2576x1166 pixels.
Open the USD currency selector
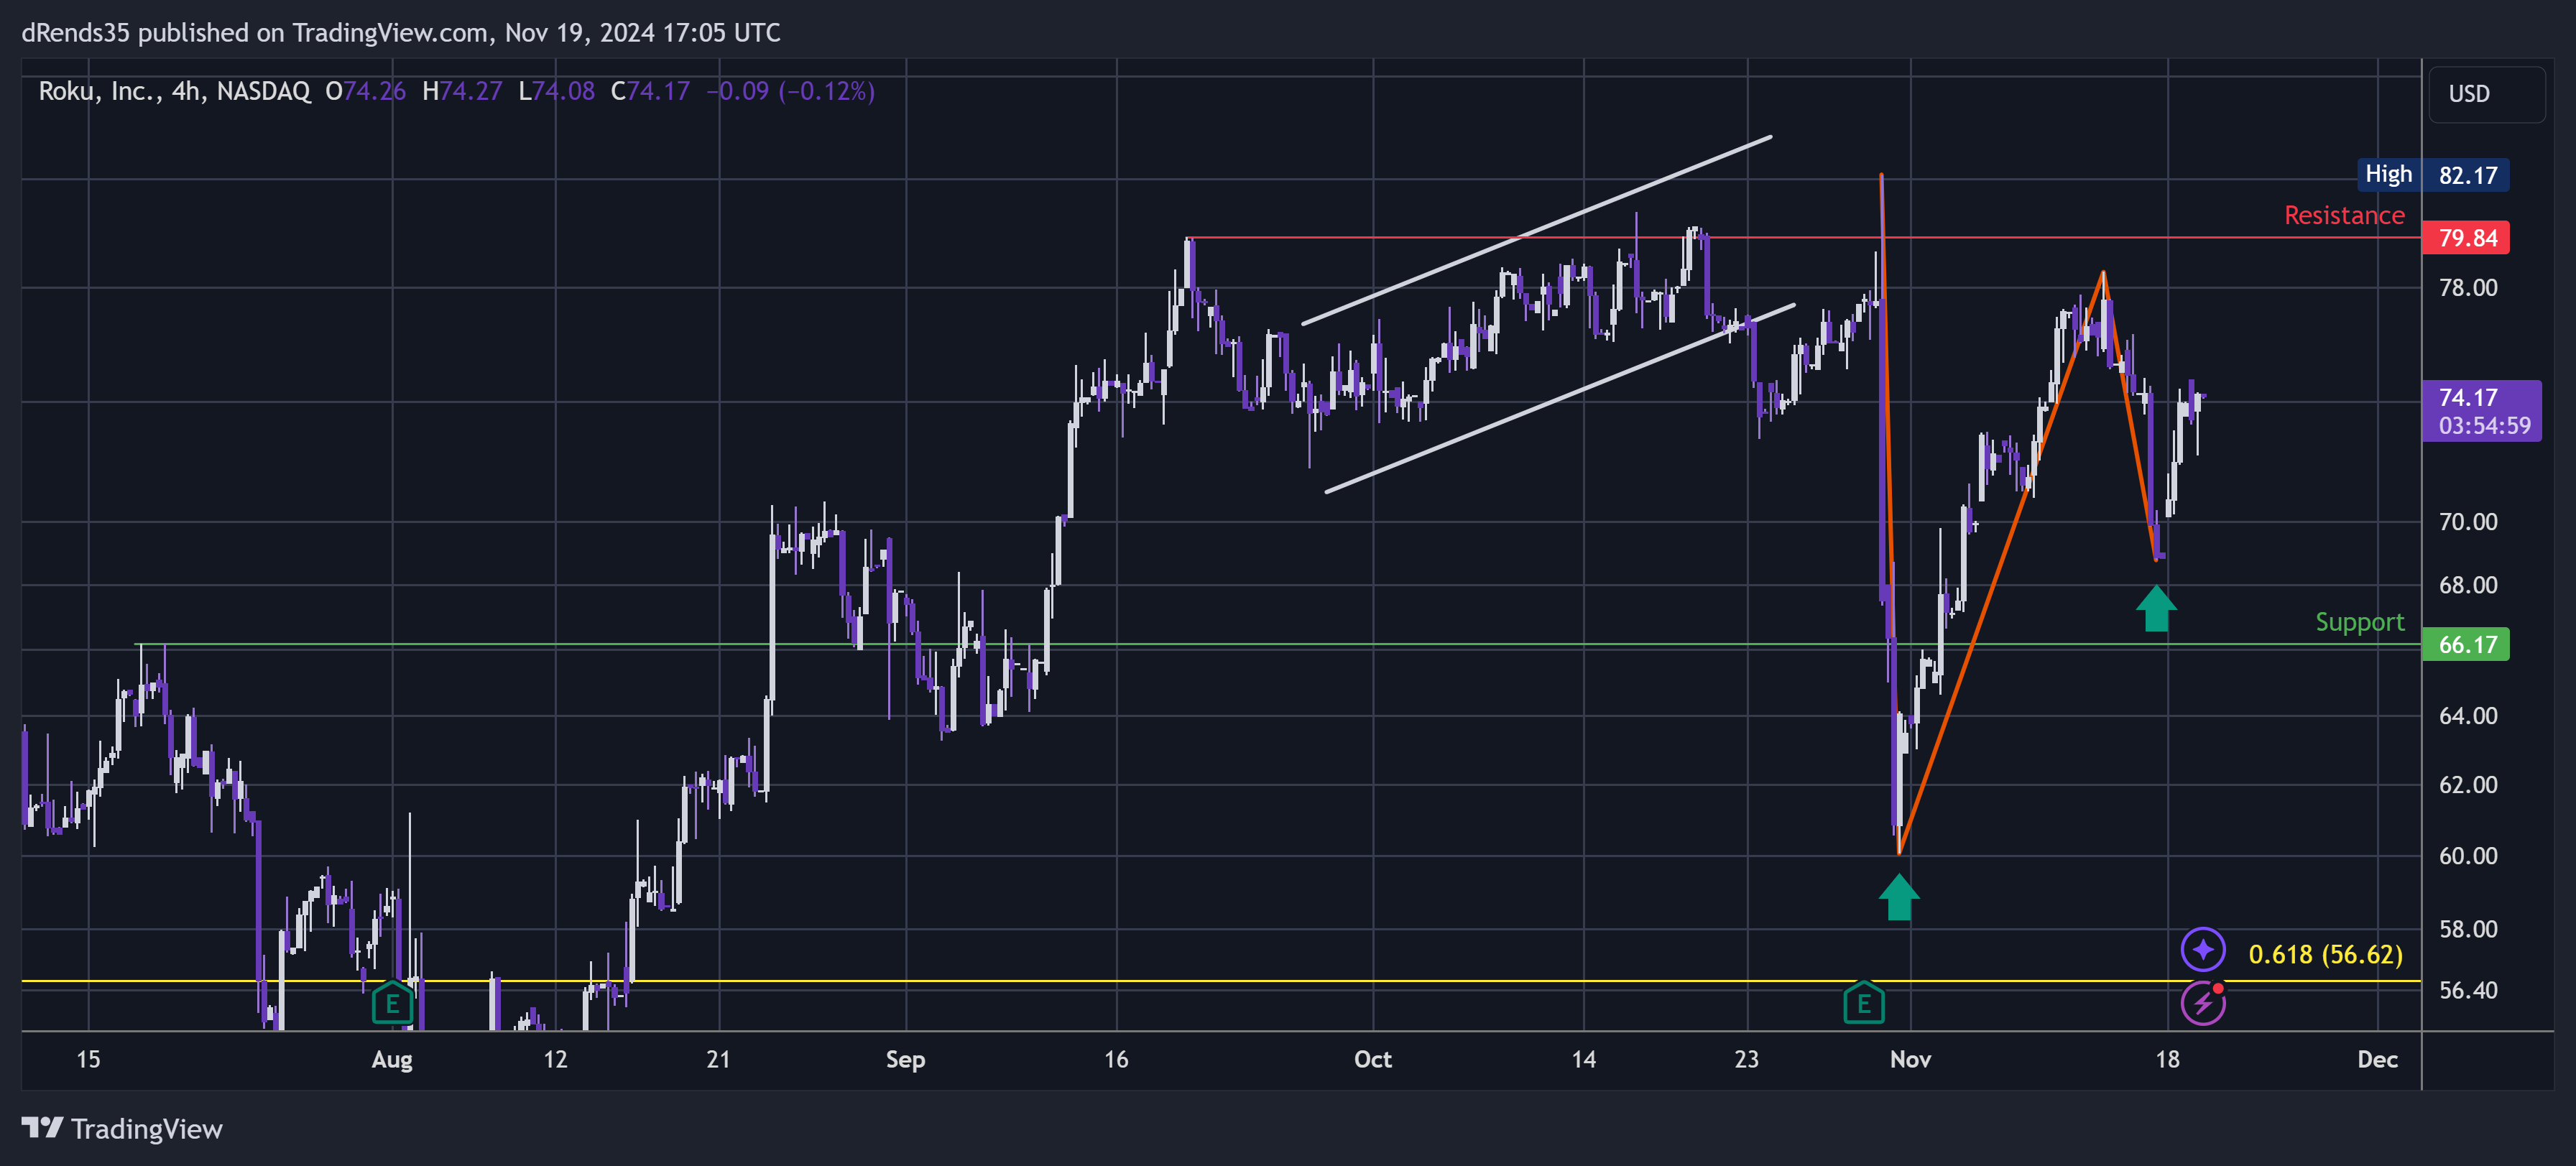pyautogui.click(x=2487, y=94)
